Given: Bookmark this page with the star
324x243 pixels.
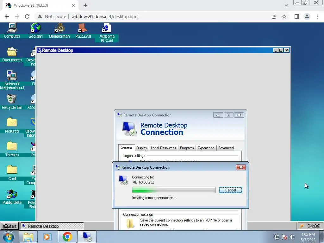Looking at the screenshot, I should (x=284, y=16).
